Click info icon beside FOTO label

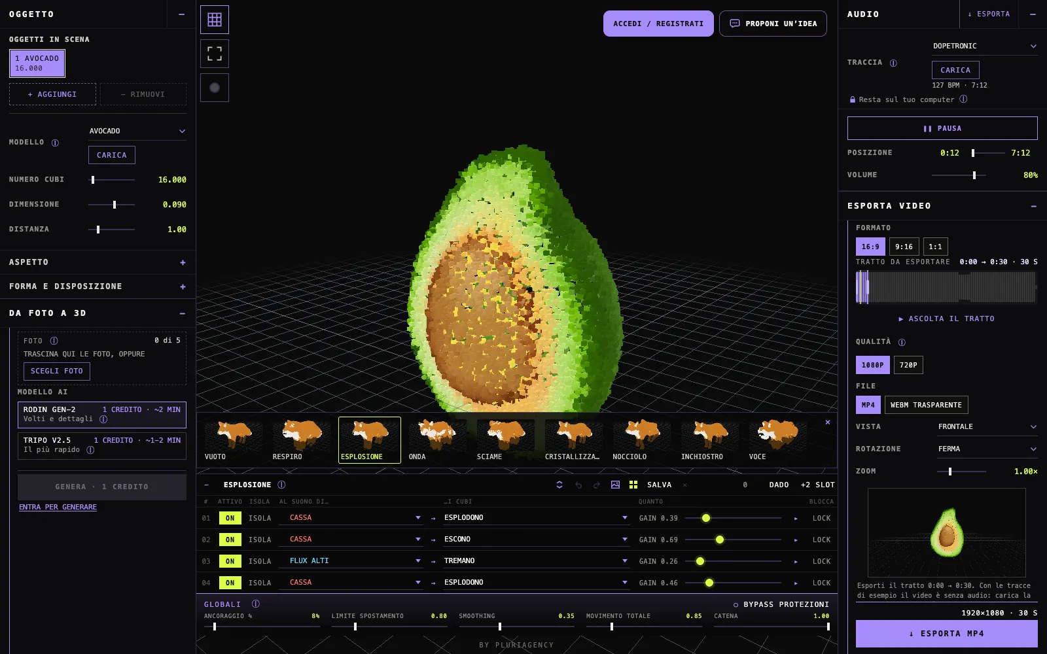54,341
